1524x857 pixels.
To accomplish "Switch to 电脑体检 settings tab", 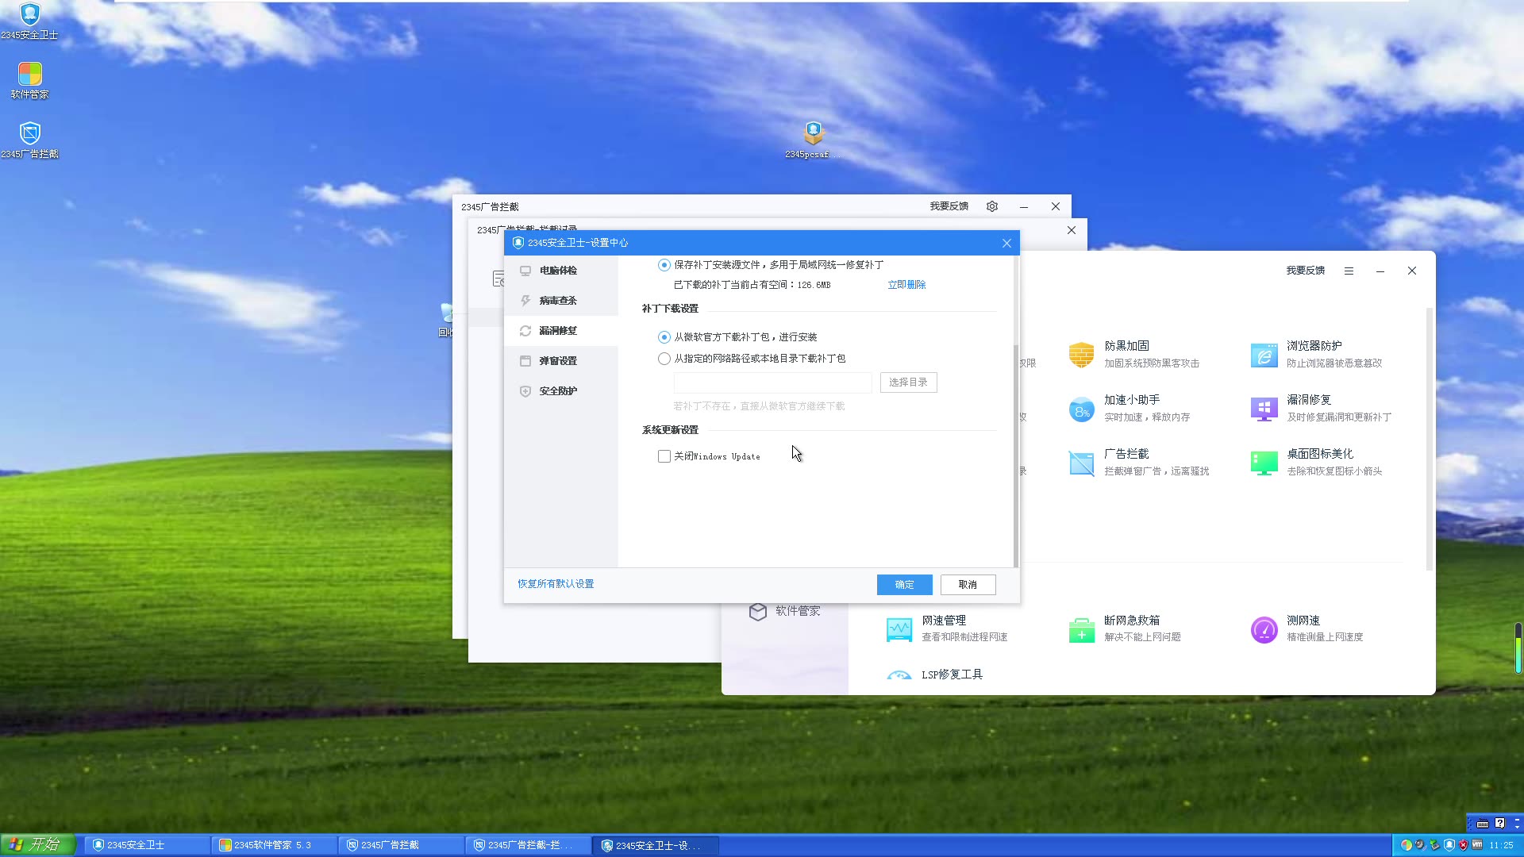I will click(x=561, y=271).
